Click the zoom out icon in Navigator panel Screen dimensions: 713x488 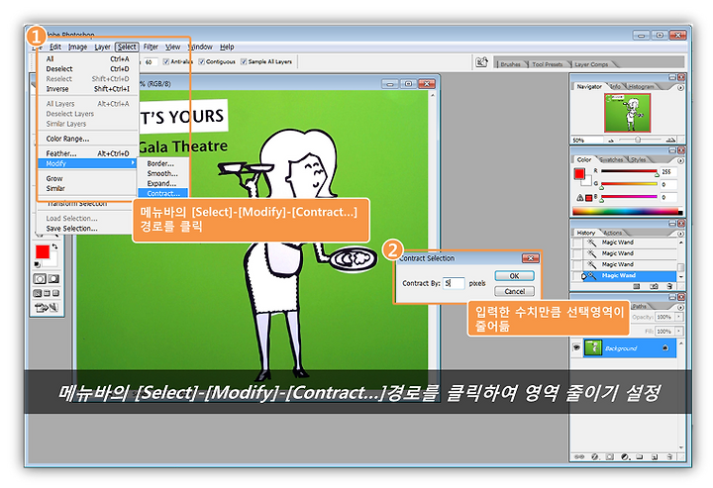[611, 141]
